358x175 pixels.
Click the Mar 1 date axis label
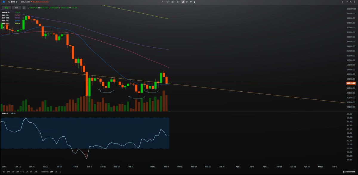153,167
